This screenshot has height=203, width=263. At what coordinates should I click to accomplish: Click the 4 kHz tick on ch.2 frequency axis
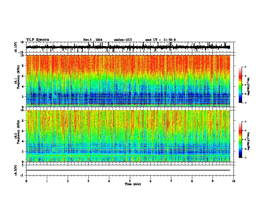click(x=23, y=141)
